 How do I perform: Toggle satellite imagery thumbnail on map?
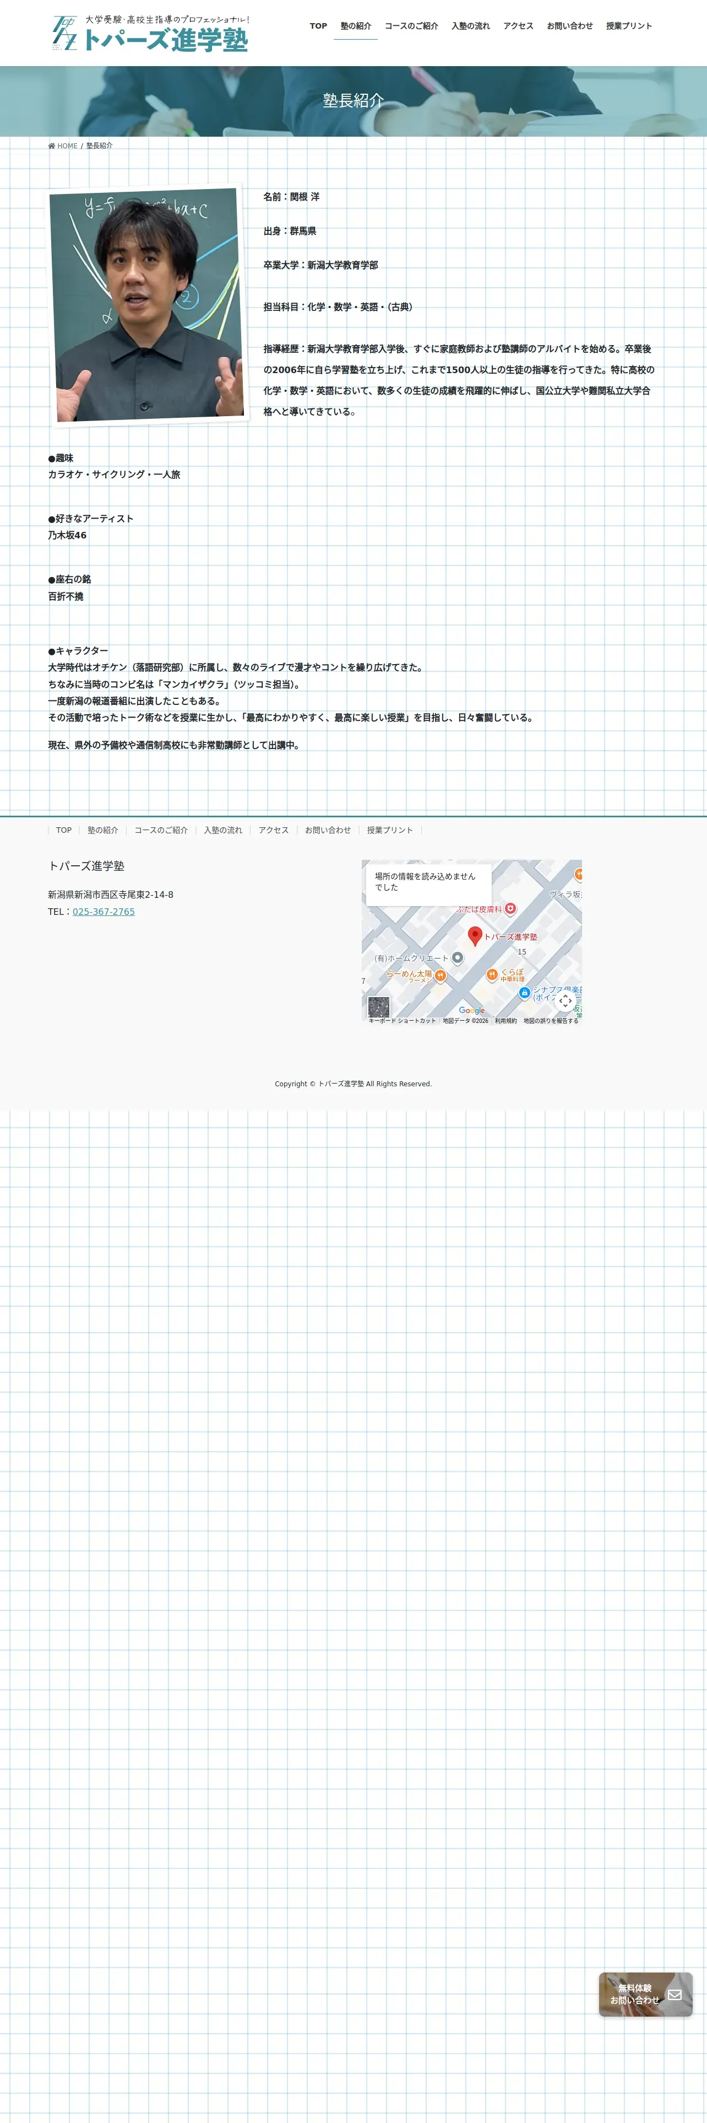tap(379, 1006)
